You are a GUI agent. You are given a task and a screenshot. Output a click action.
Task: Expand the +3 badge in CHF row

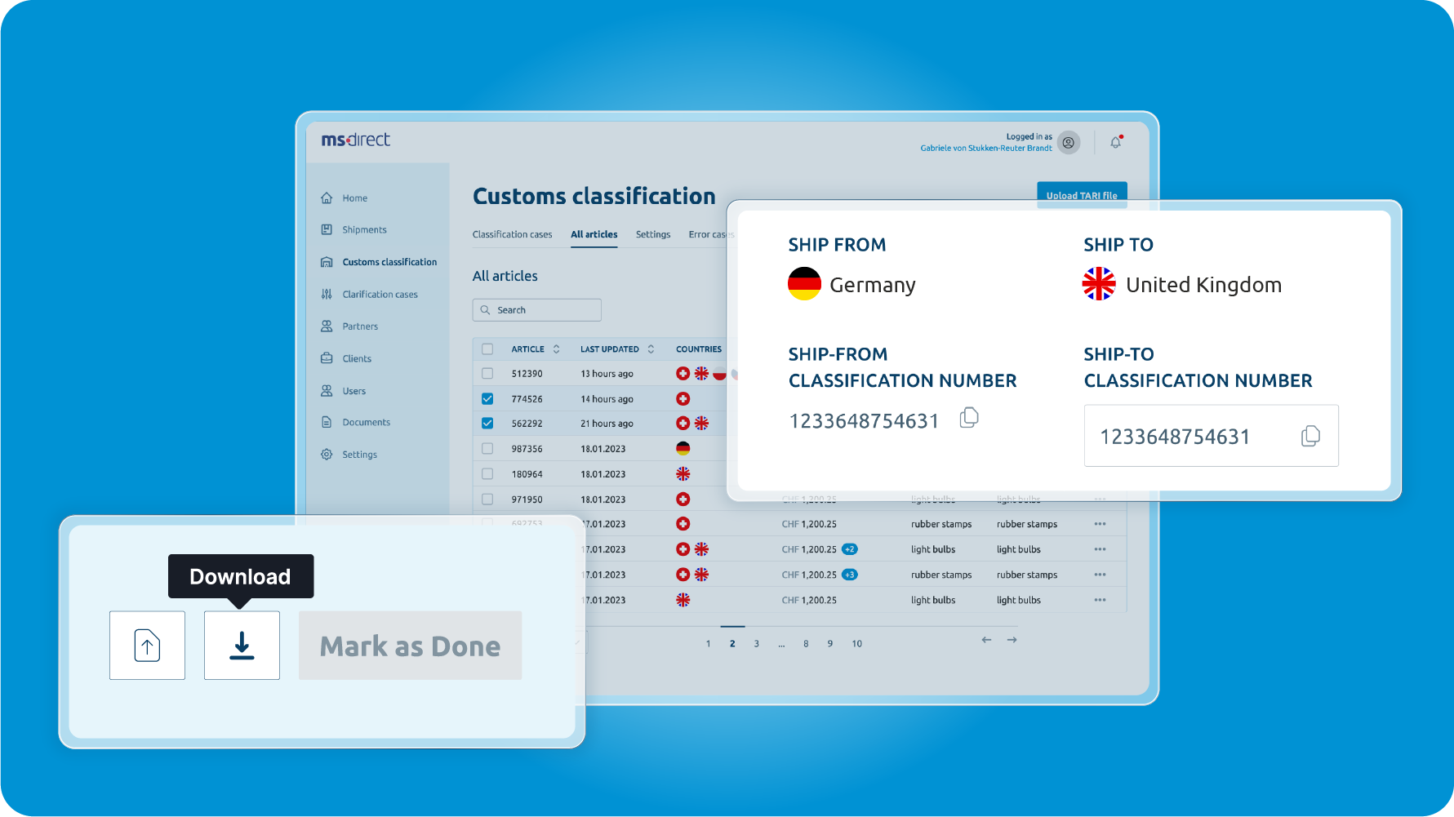point(850,575)
